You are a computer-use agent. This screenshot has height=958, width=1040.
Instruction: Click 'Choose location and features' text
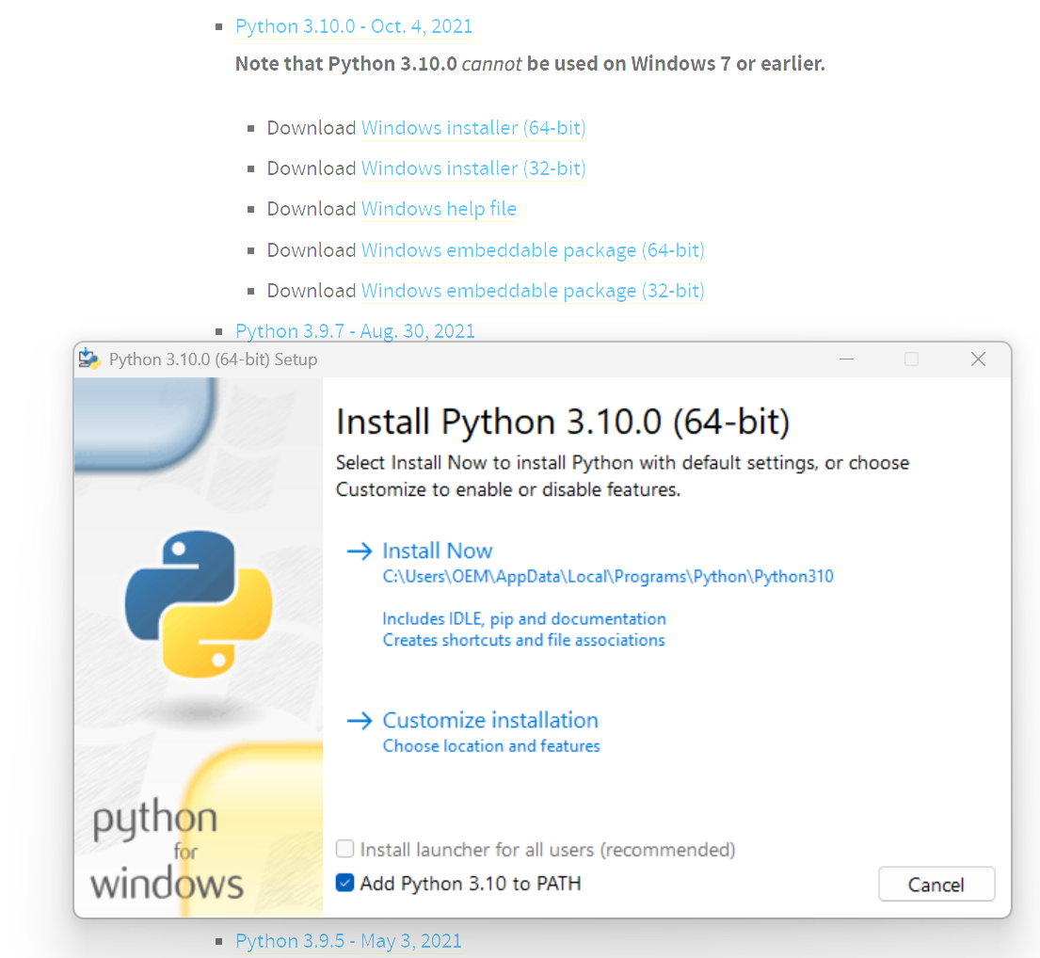490,746
